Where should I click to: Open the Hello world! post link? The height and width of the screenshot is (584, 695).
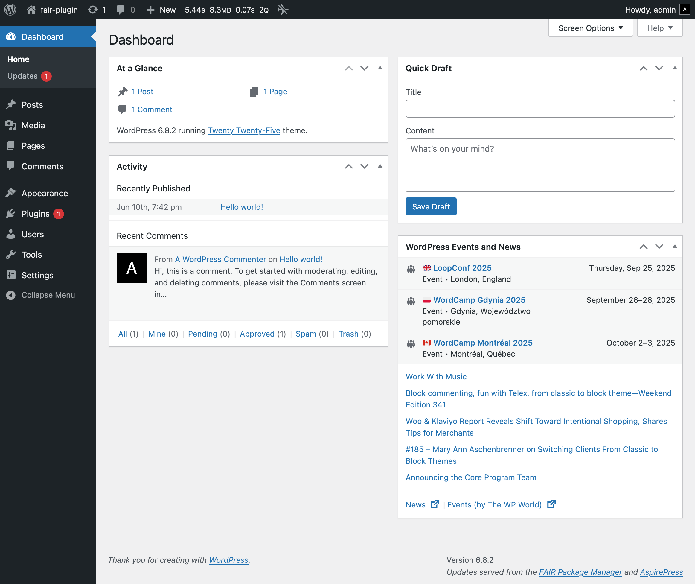tap(241, 207)
